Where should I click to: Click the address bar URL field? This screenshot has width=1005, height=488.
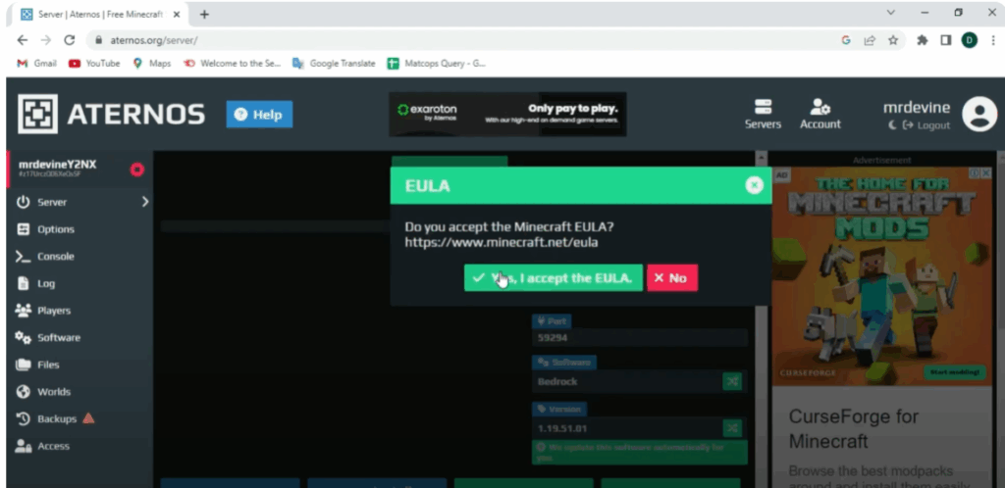[x=442, y=40]
